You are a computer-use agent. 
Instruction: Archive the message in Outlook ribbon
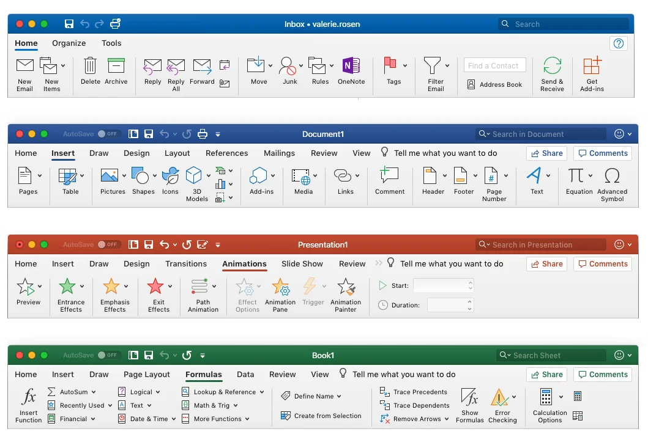116,71
